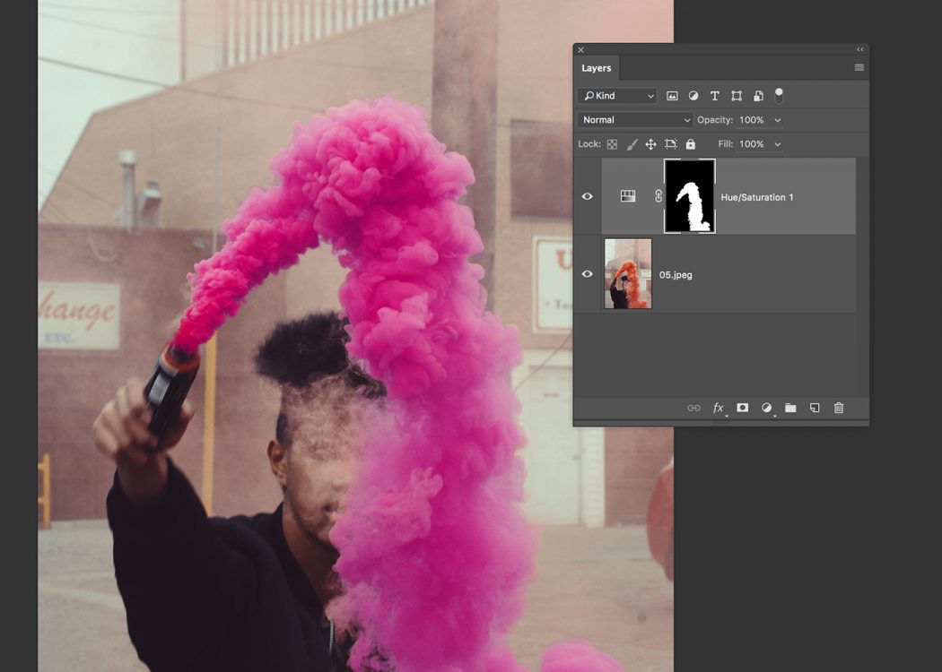942x672 pixels.
Task: Select the 05.jpeg layer thumbnail
Action: [x=628, y=273]
